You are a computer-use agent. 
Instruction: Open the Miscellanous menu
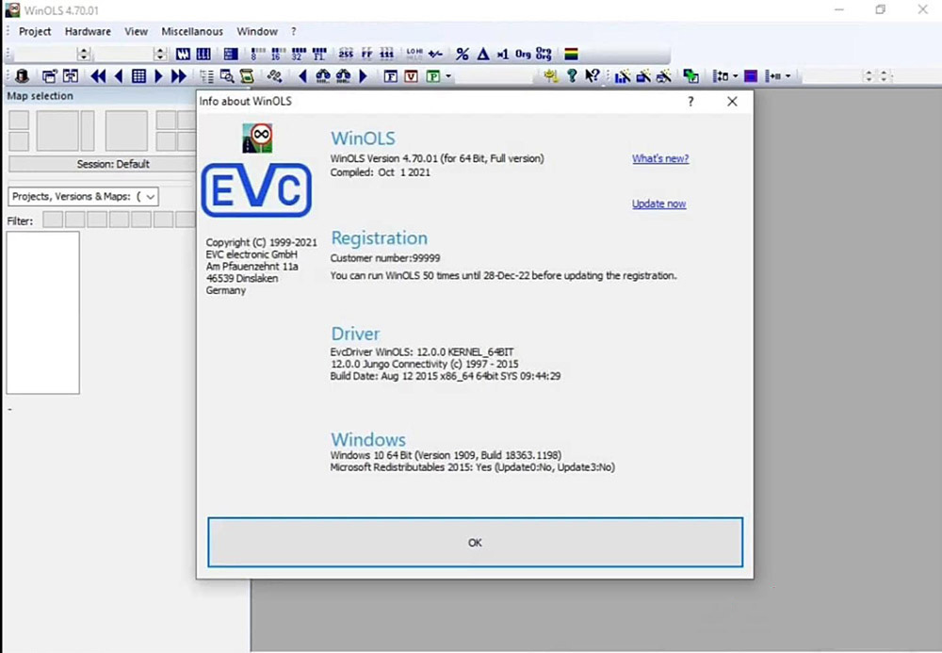[192, 31]
